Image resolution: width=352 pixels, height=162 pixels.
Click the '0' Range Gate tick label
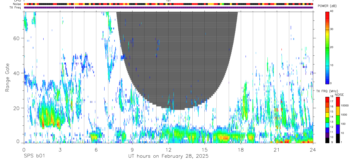pyautogui.click(x=18, y=141)
